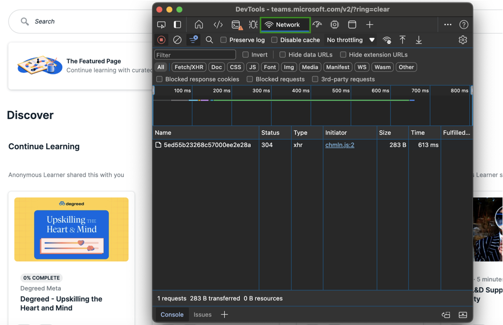Open the chmln.js:2 initiator link
Screen dimensions: 503x325
click(340, 145)
